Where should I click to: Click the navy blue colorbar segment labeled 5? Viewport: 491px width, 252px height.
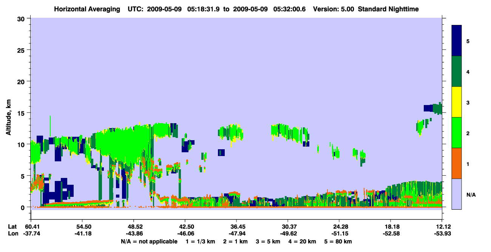(x=457, y=41)
